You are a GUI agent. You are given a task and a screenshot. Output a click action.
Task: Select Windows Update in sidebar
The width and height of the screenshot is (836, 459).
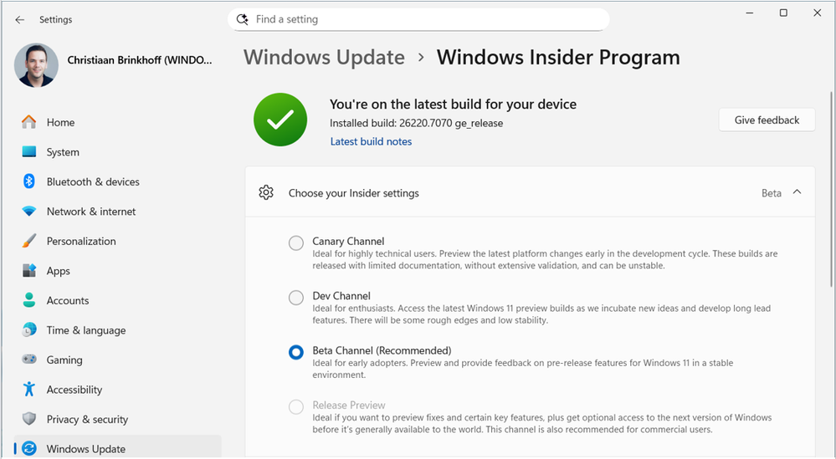tap(117, 447)
